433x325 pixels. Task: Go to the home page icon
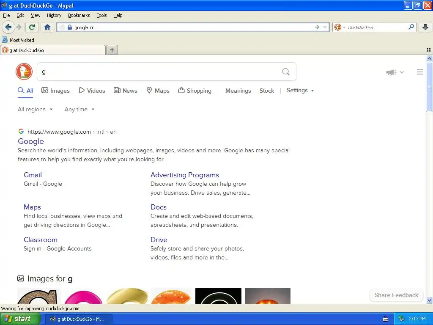coord(47,27)
